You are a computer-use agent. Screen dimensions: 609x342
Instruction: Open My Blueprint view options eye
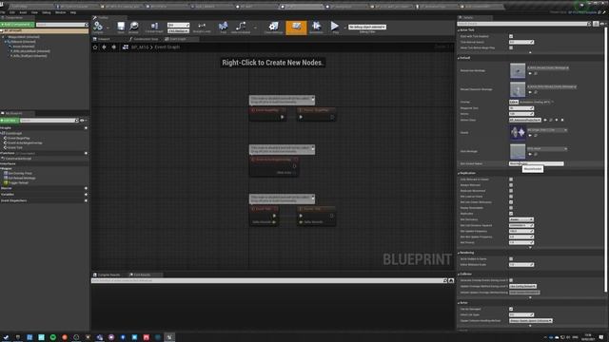click(83, 121)
